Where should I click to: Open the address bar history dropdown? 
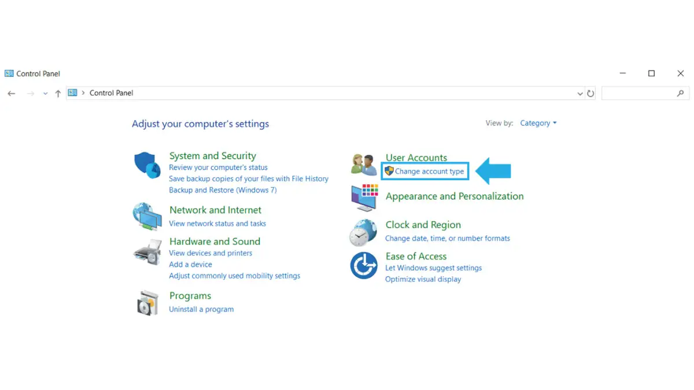580,94
